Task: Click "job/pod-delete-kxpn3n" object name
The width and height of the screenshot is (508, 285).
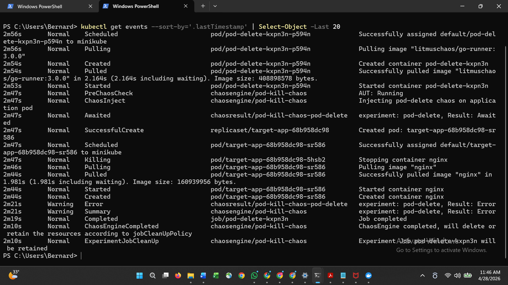Action: click(x=250, y=219)
